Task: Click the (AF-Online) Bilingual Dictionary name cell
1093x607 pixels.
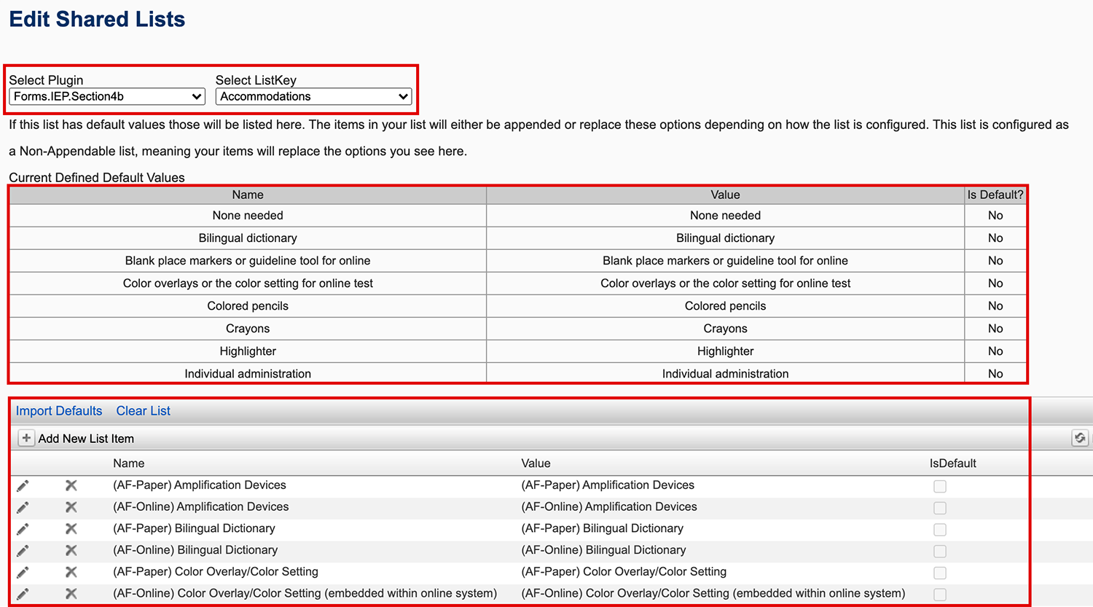Action: [195, 550]
